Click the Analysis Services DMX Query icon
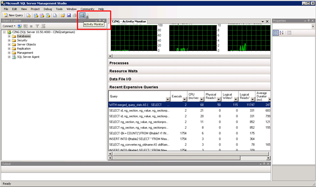Viewport: 316px width, 187px height. click(x=42, y=15)
